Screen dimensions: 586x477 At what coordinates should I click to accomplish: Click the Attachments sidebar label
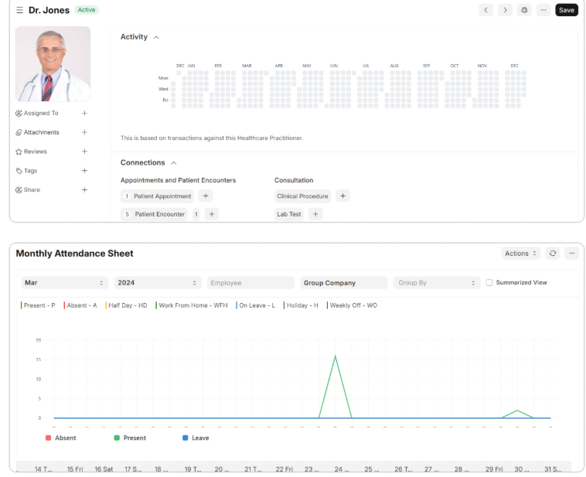tap(41, 132)
